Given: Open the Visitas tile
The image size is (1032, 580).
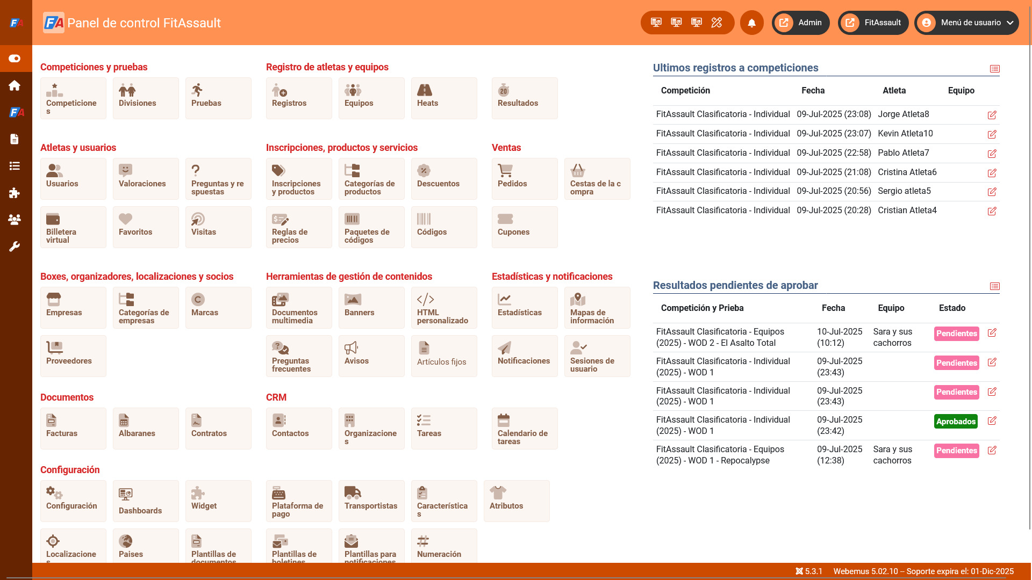Looking at the screenshot, I should pyautogui.click(x=218, y=227).
